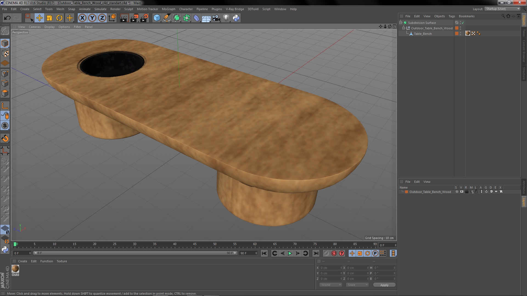This screenshot has width=527, height=296.
Task: Toggle layer Solo for Outdoor_Table_Bench_Wood
Action: point(457,192)
